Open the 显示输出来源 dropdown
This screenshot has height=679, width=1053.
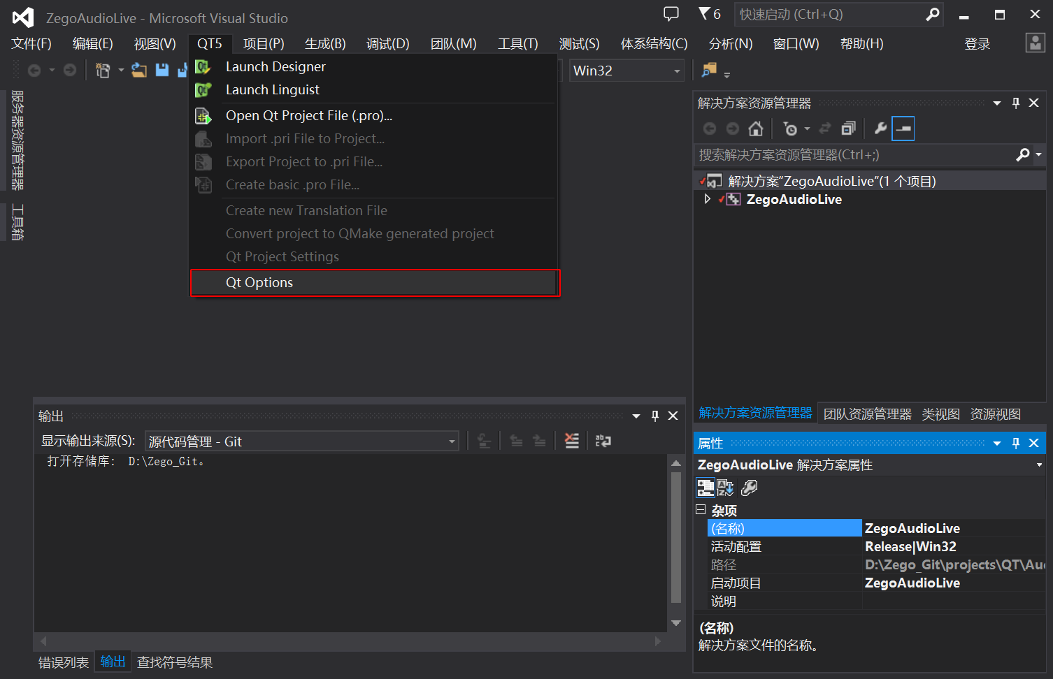[302, 441]
